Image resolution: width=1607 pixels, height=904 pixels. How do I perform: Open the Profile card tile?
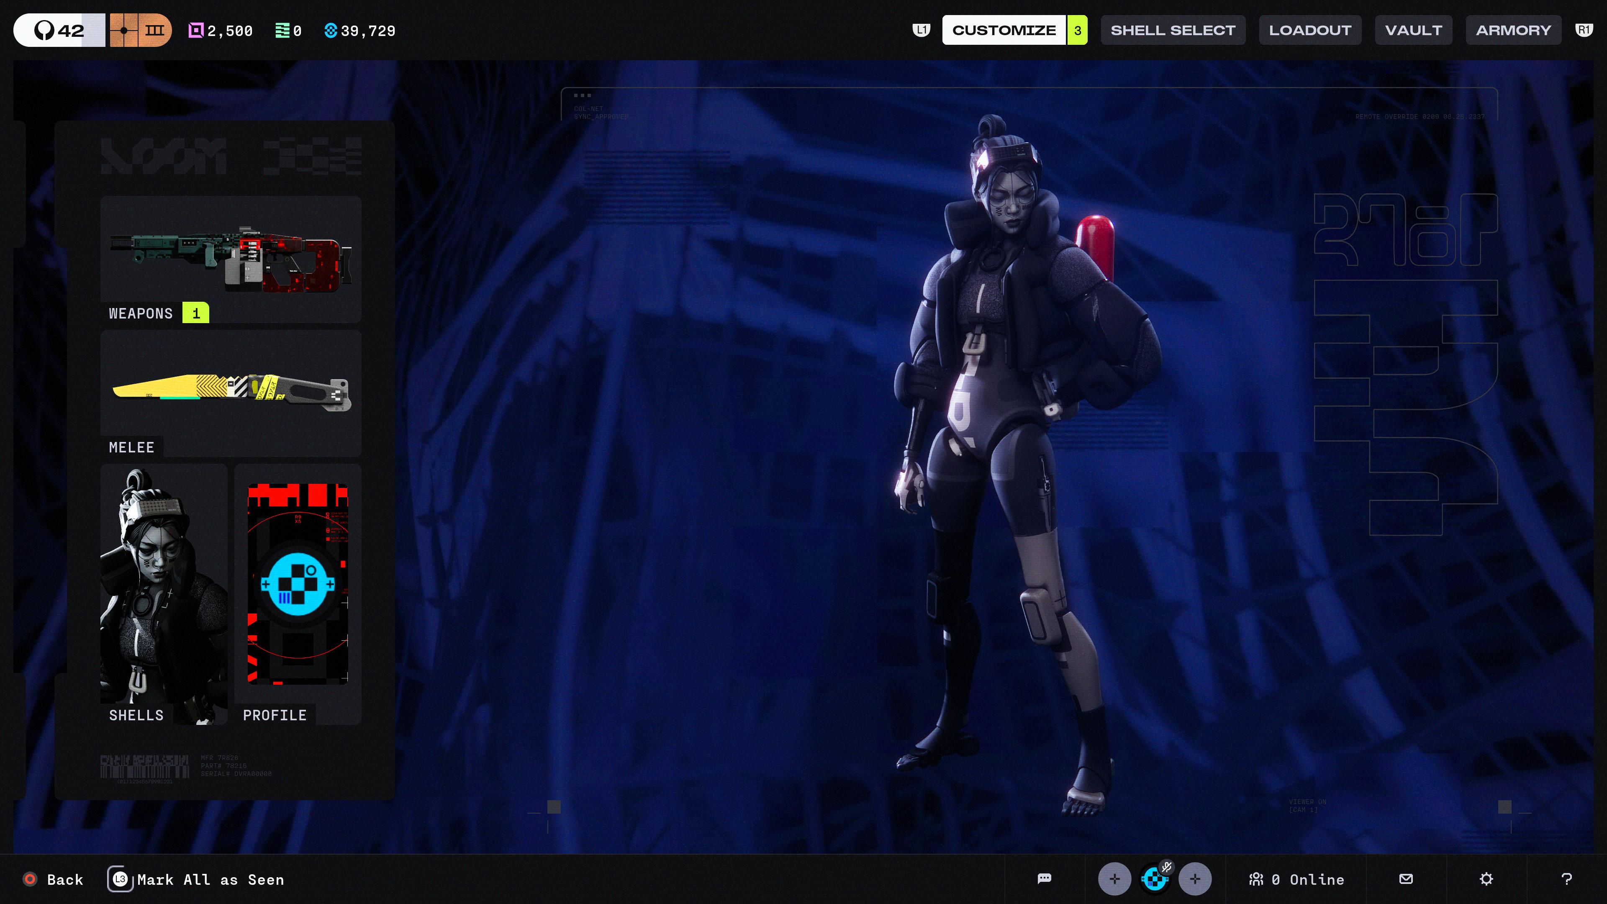pyautogui.click(x=298, y=594)
